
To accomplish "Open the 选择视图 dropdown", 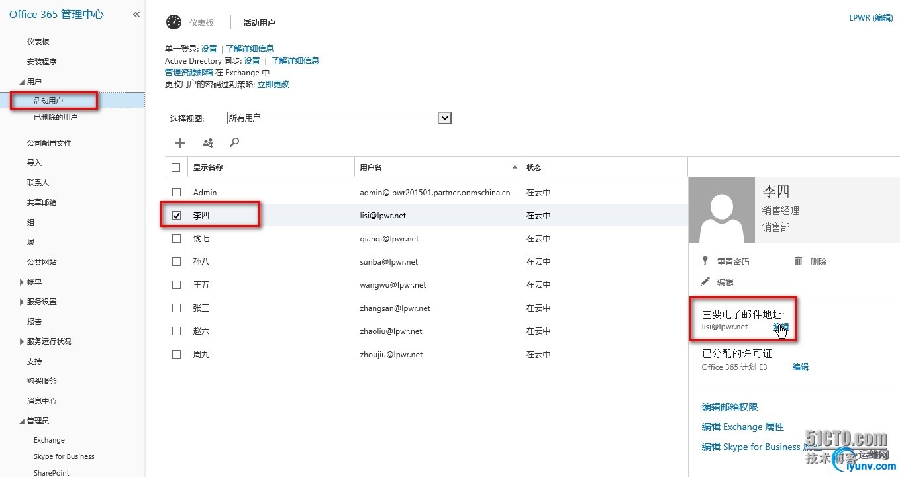I will (338, 118).
